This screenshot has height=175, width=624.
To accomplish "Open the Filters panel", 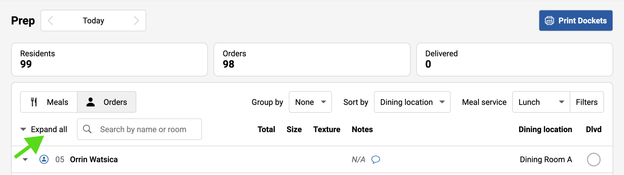I will pos(587,102).
